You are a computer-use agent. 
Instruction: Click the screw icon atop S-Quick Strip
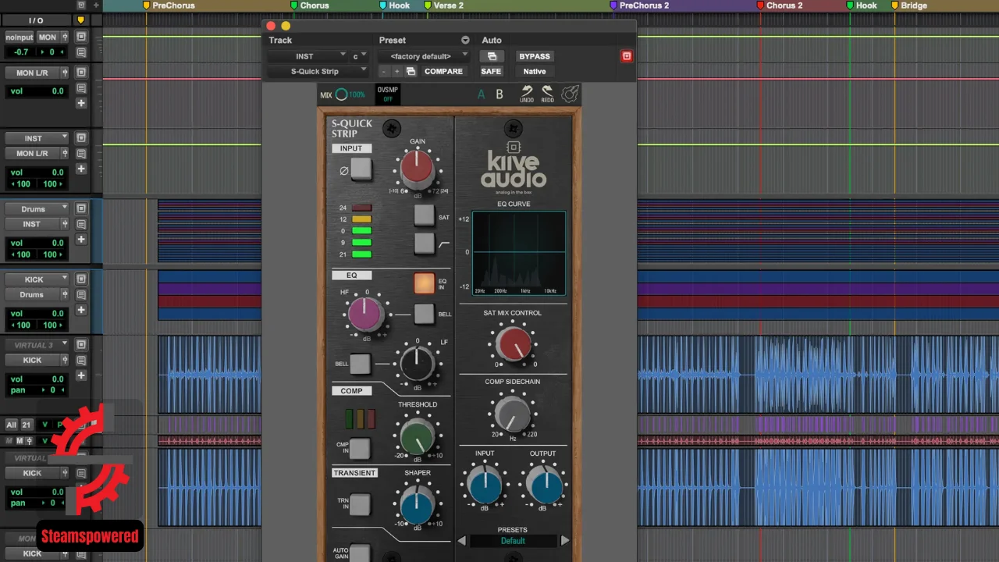392,129
